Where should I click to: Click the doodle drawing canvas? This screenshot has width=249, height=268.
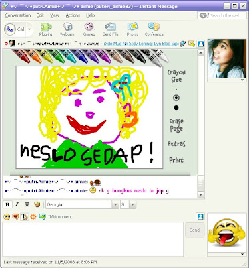tap(89, 117)
